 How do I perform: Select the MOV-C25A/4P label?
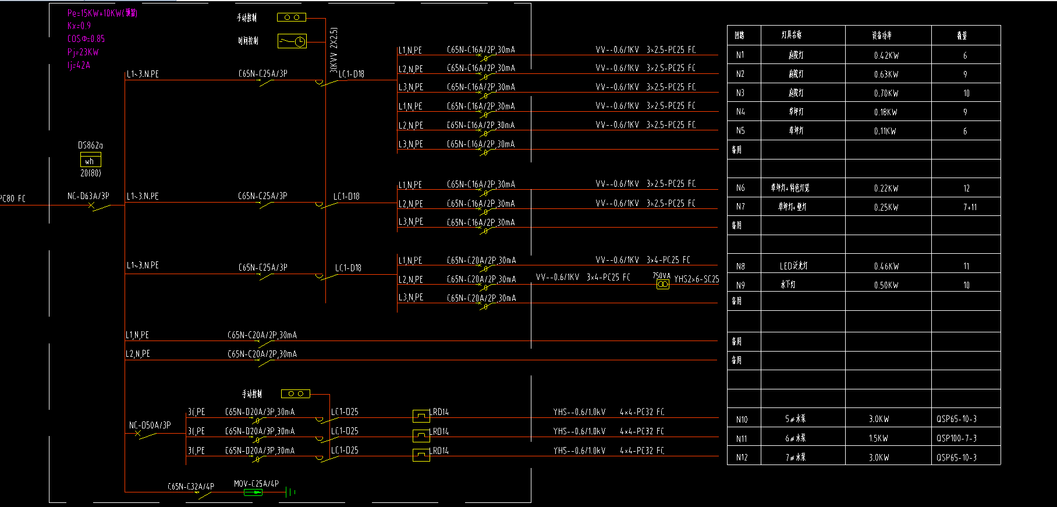pos(256,484)
